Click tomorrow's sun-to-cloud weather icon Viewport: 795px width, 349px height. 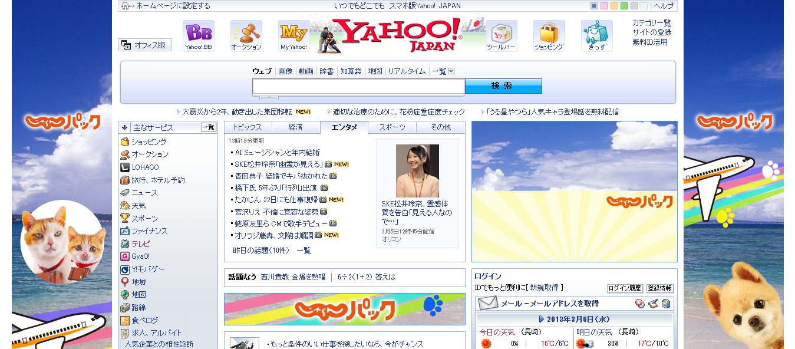point(584,344)
